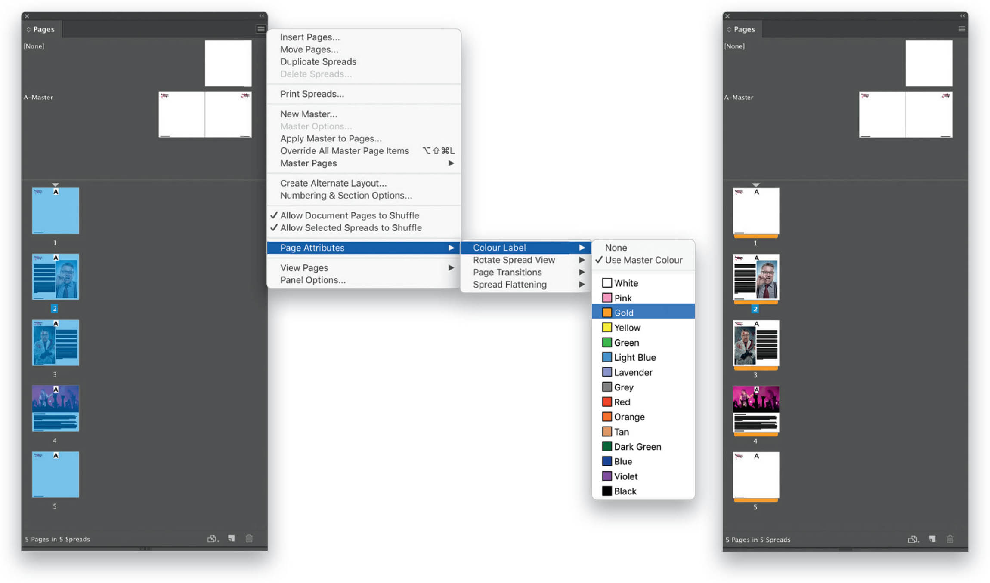990x583 pixels.
Task: Select page 1 thumbnail in left panel
Action: 56,211
